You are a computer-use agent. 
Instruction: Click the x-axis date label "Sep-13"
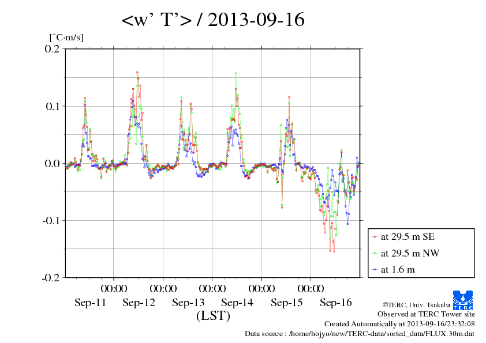click(188, 303)
